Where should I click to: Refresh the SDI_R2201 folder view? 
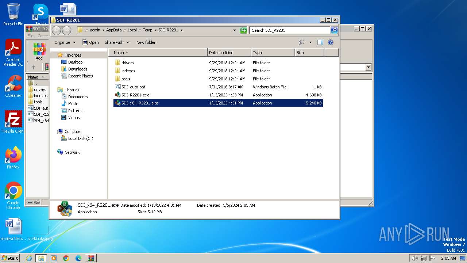(243, 30)
